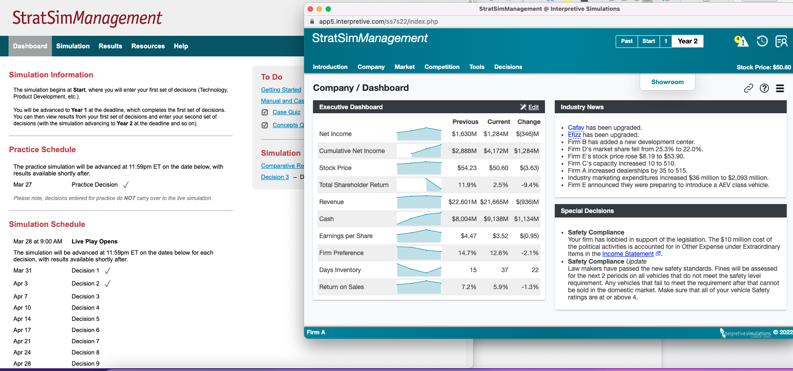Open the Introduction menu in popup window
The width and height of the screenshot is (793, 371).
(x=330, y=67)
